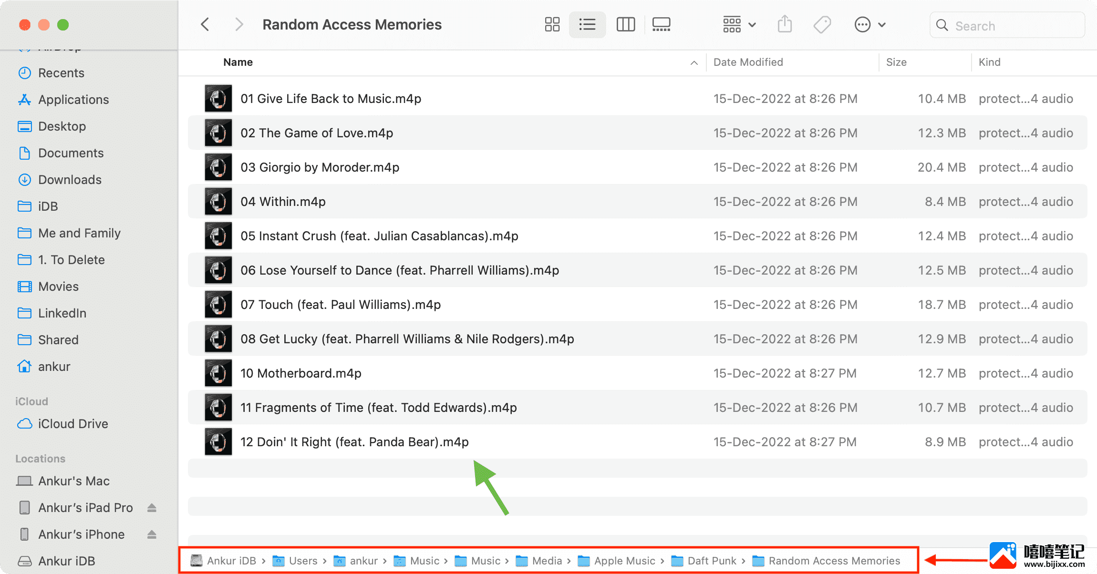Select 02 The Game of Love.m4p
Screen dimensions: 1097x574
click(x=637, y=133)
